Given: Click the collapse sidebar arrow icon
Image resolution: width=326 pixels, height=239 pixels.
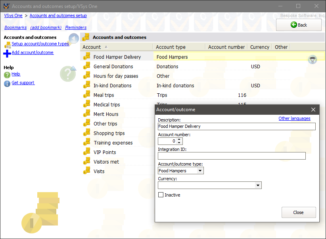Looking at the screenshot, I should [x=73, y=39].
